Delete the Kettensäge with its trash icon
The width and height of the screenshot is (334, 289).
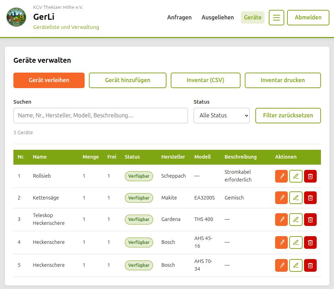tap(310, 198)
